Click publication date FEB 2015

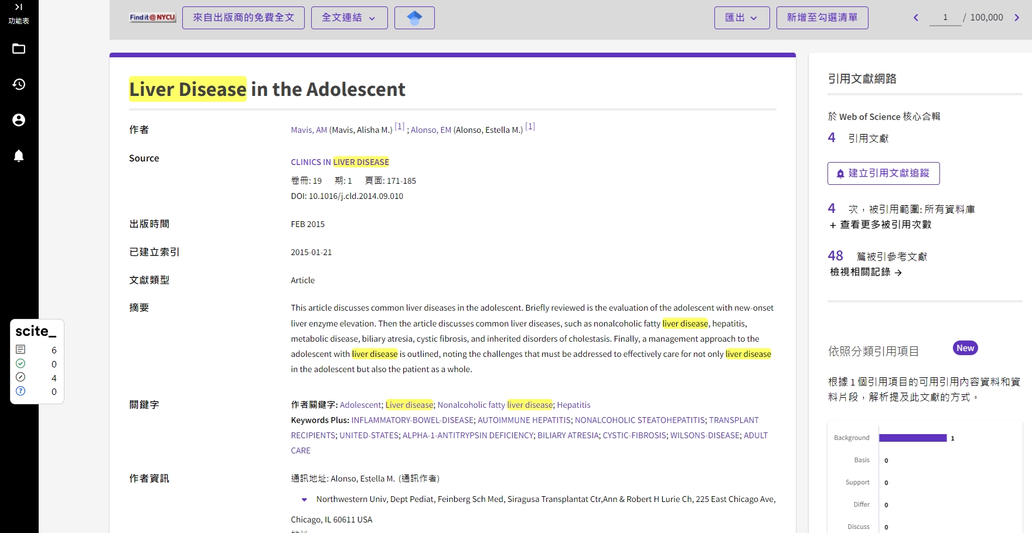coord(308,224)
